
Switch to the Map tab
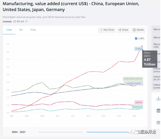pyautogui.click(x=33, y=30)
